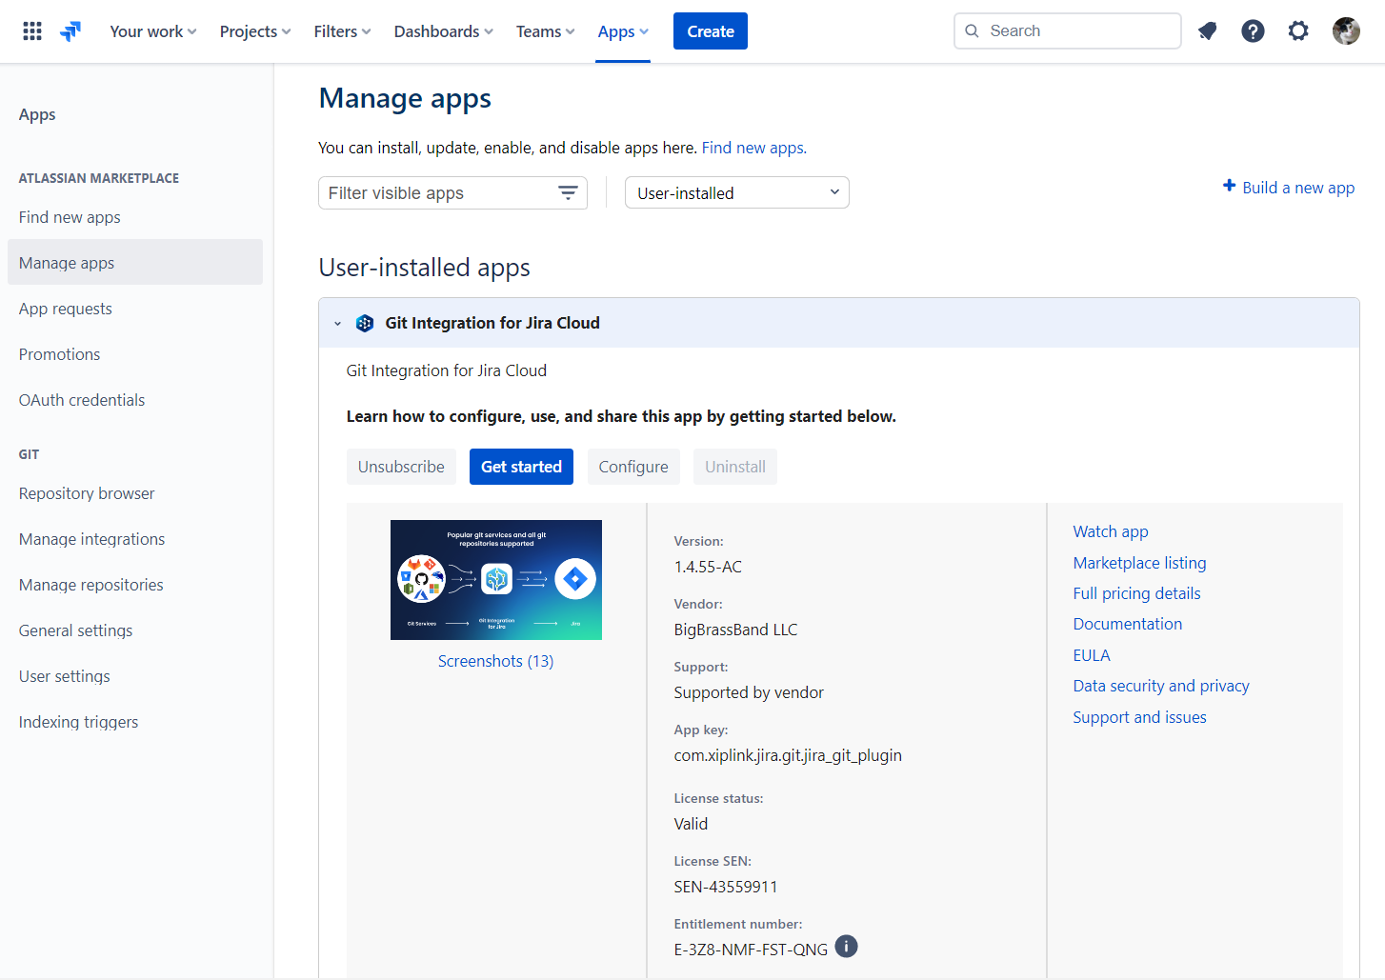Click the search magnifier icon
Viewport: 1385px width, 980px height.
[x=972, y=31]
